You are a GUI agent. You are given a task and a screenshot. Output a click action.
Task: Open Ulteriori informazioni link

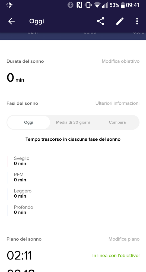pyautogui.click(x=118, y=103)
